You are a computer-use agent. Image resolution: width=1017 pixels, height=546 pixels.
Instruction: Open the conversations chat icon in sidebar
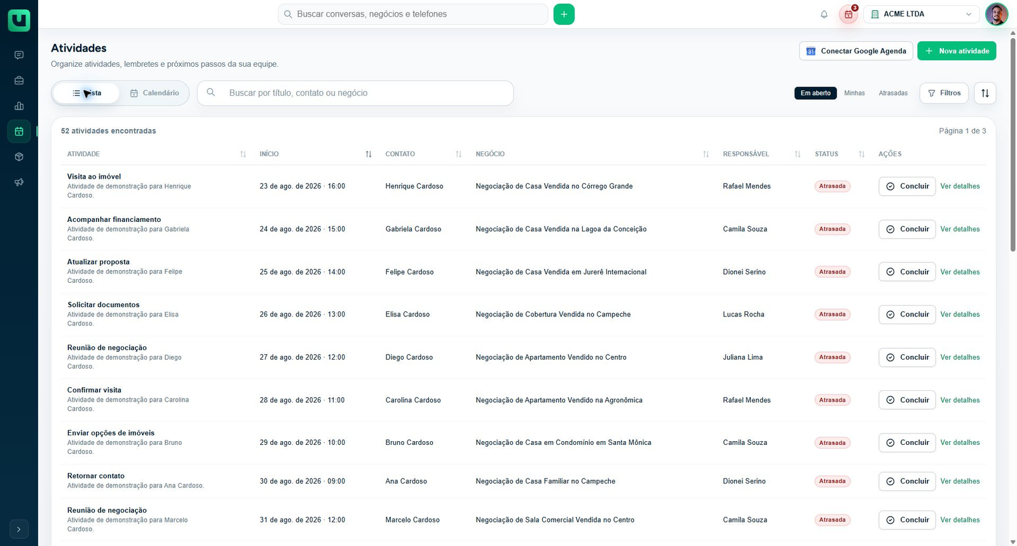(19, 55)
